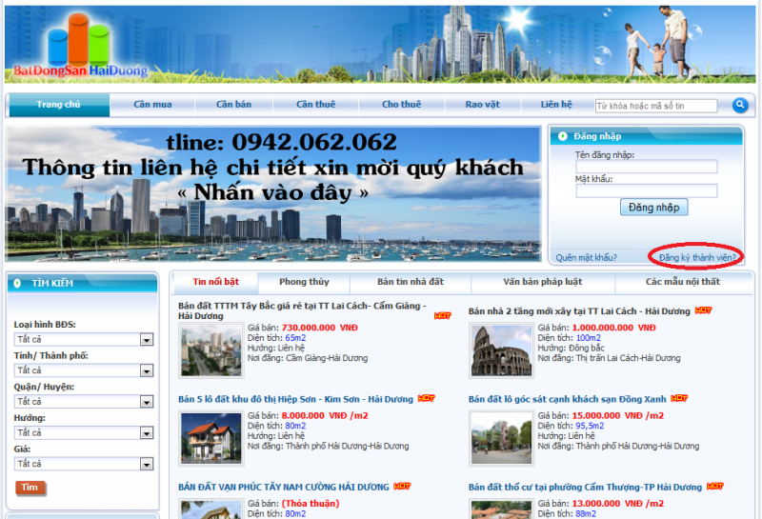The image size is (762, 519).
Task: Click the (Thỏa thuận) price text
Action: click(311, 504)
